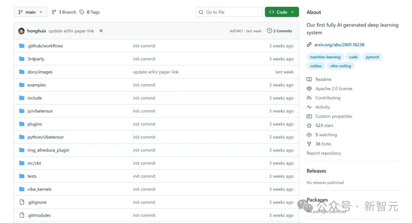Click the Contributing people icon
The image size is (412, 223).
coord(309,98)
